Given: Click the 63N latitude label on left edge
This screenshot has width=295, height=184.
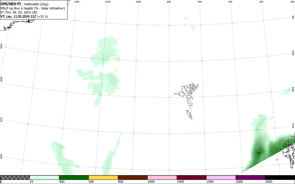Looking at the screenshot, I should (x=1, y=46).
